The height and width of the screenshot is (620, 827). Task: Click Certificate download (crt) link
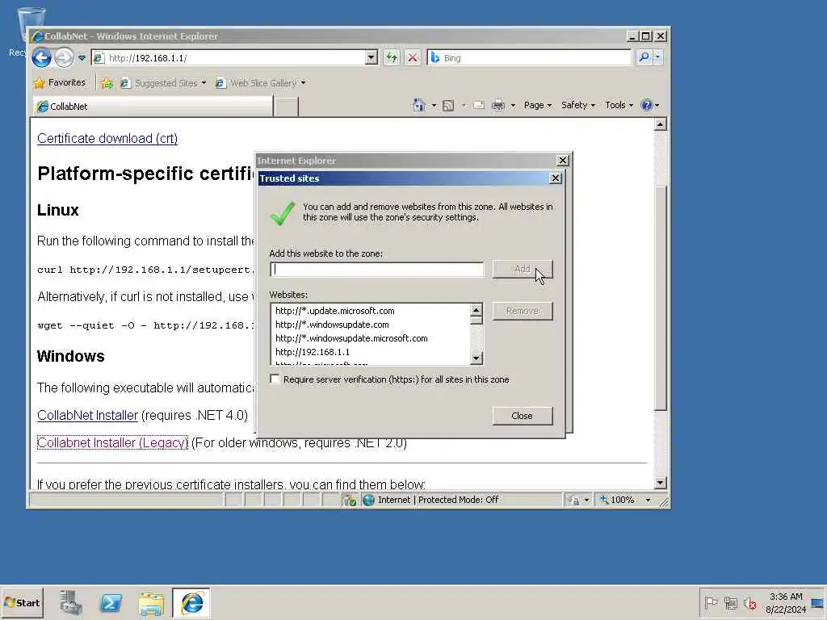point(107,139)
